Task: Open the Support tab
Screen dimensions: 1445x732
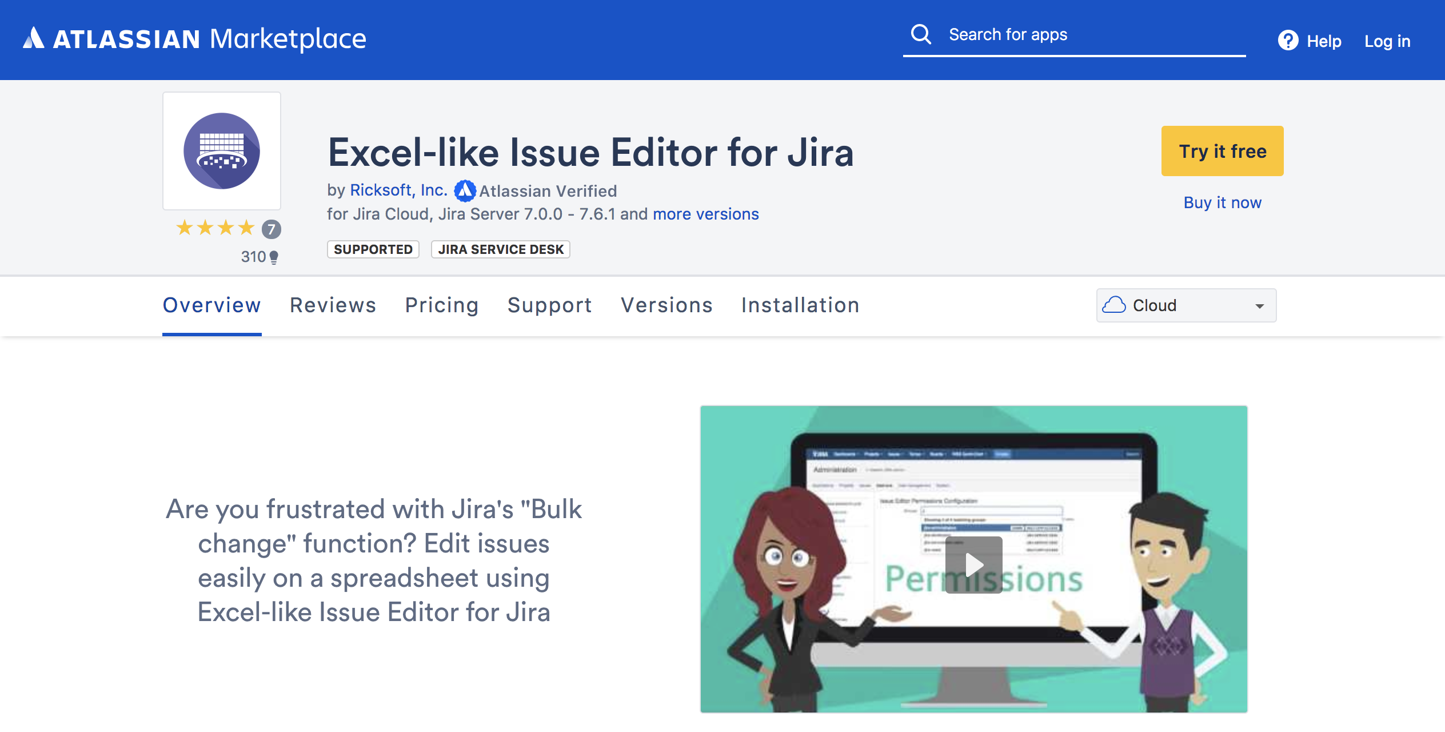Action: click(x=549, y=305)
